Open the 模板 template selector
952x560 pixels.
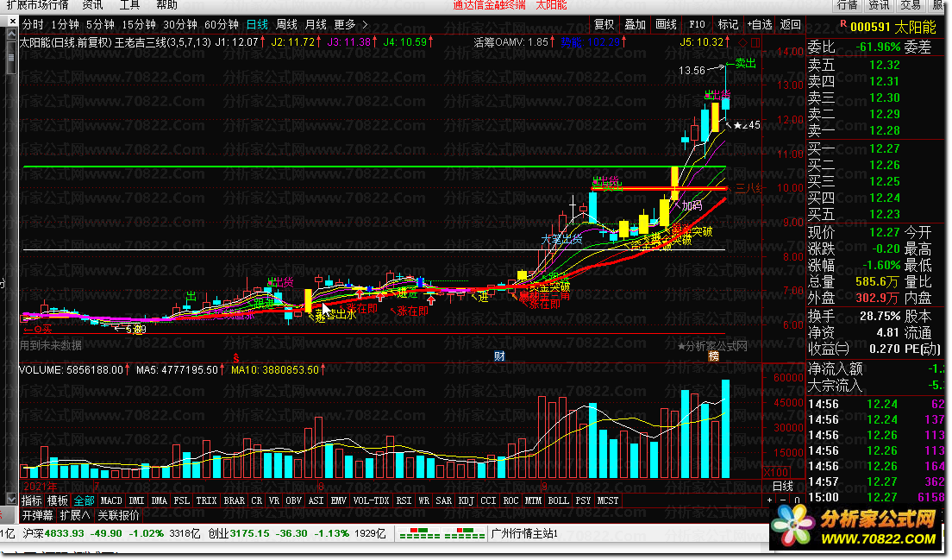coord(58,500)
